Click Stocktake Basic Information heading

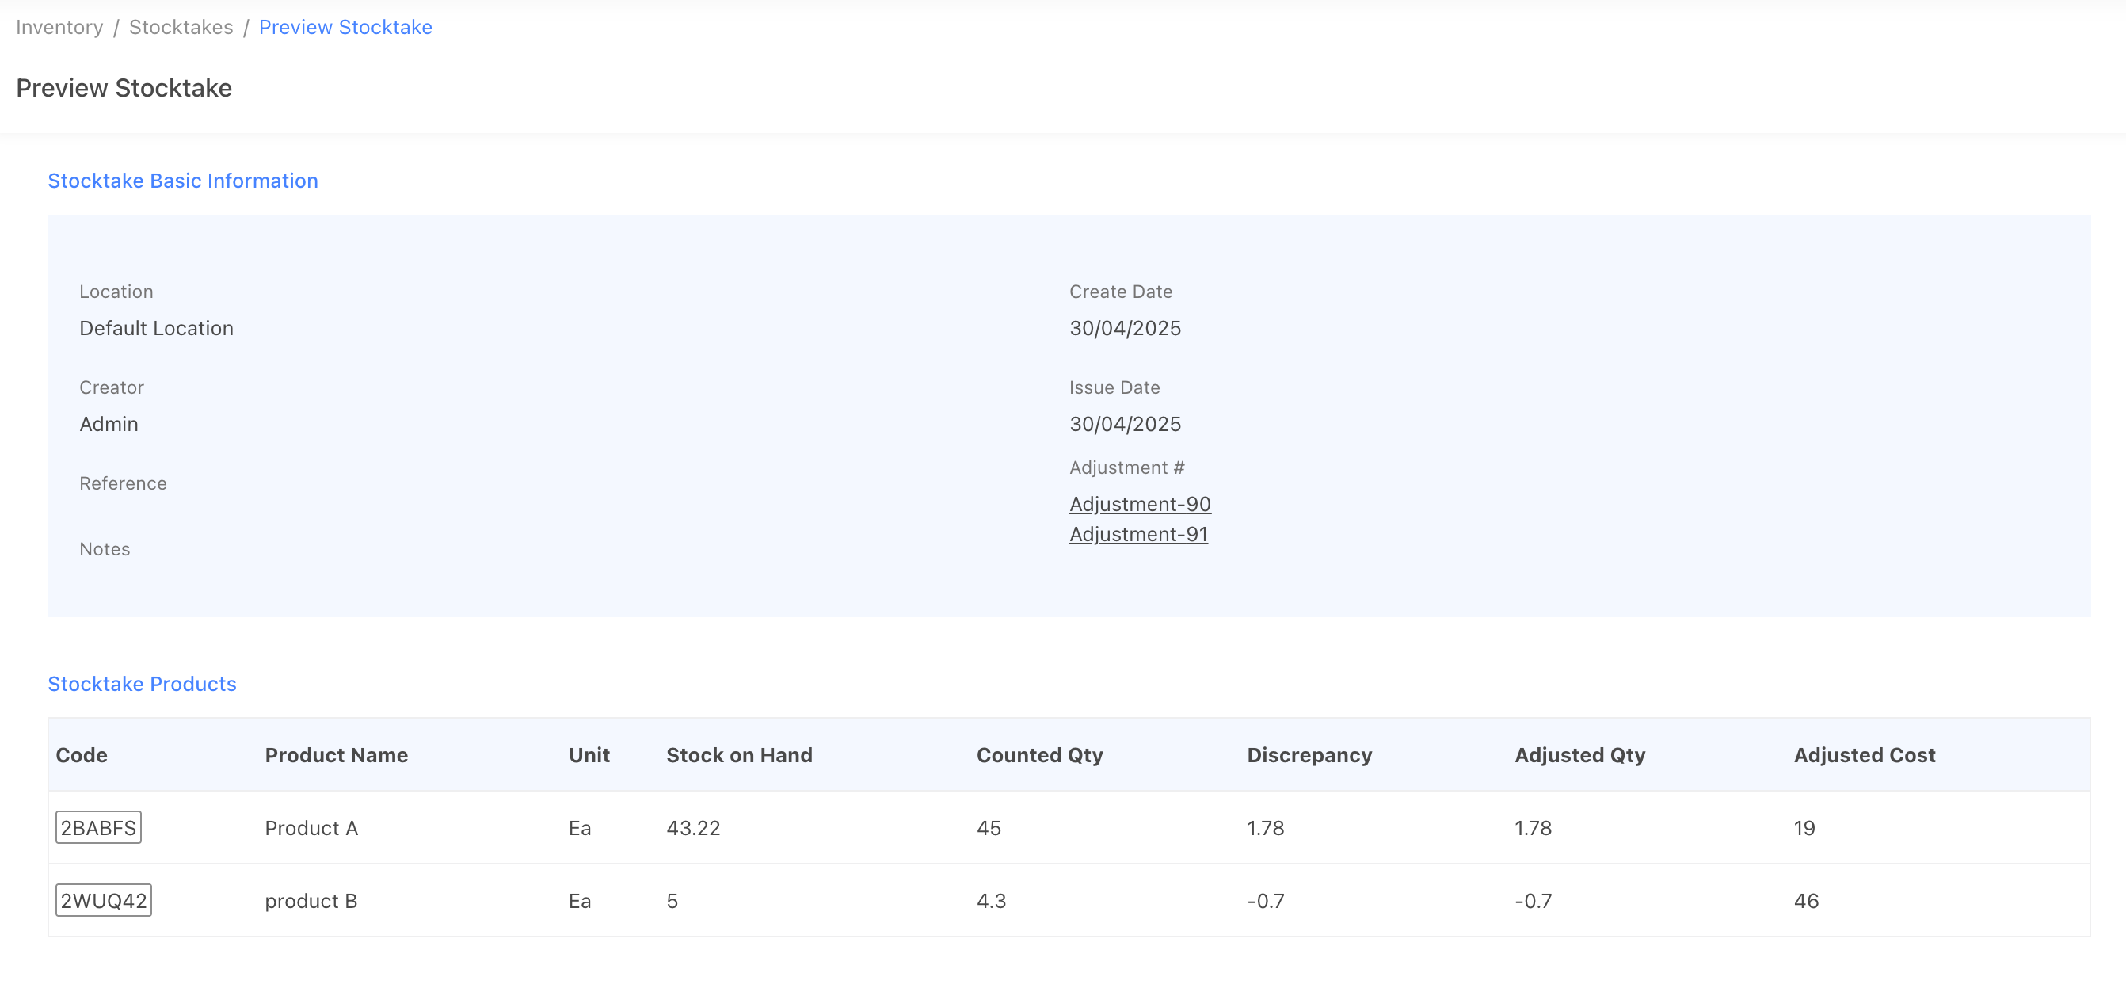(182, 181)
